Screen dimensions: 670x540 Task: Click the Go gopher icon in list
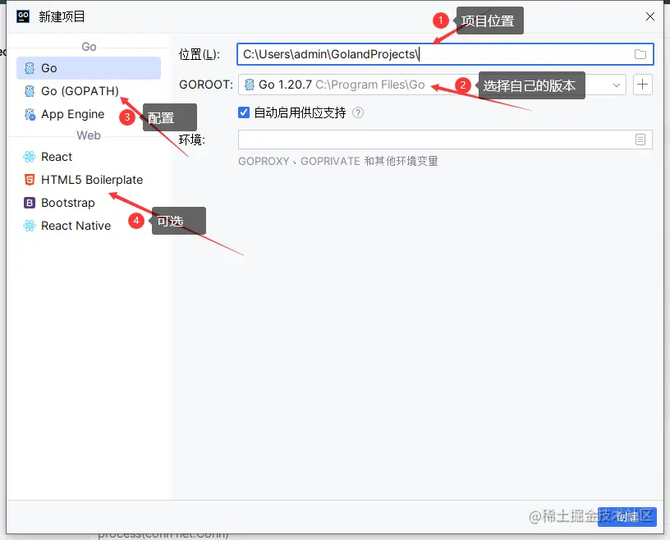click(30, 68)
